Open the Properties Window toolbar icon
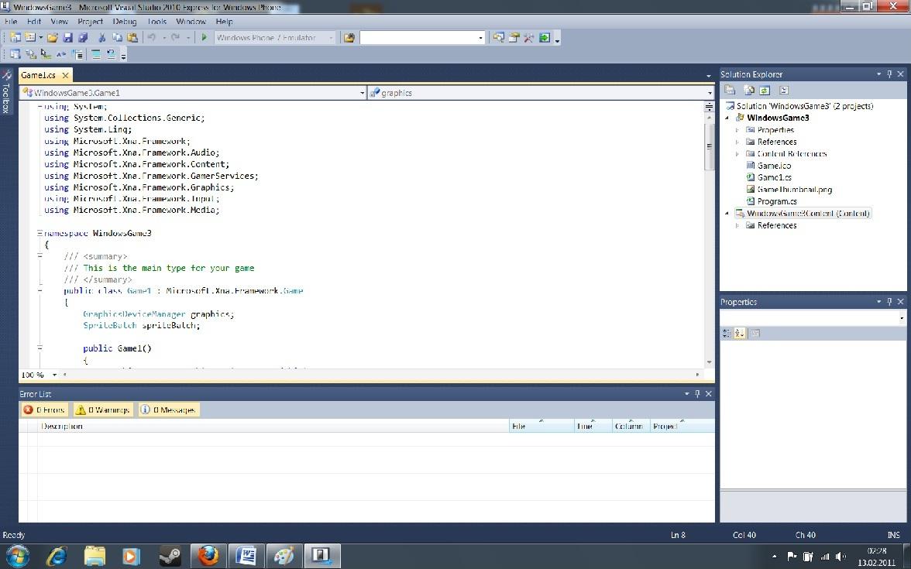This screenshot has height=569, width=911. click(x=514, y=37)
